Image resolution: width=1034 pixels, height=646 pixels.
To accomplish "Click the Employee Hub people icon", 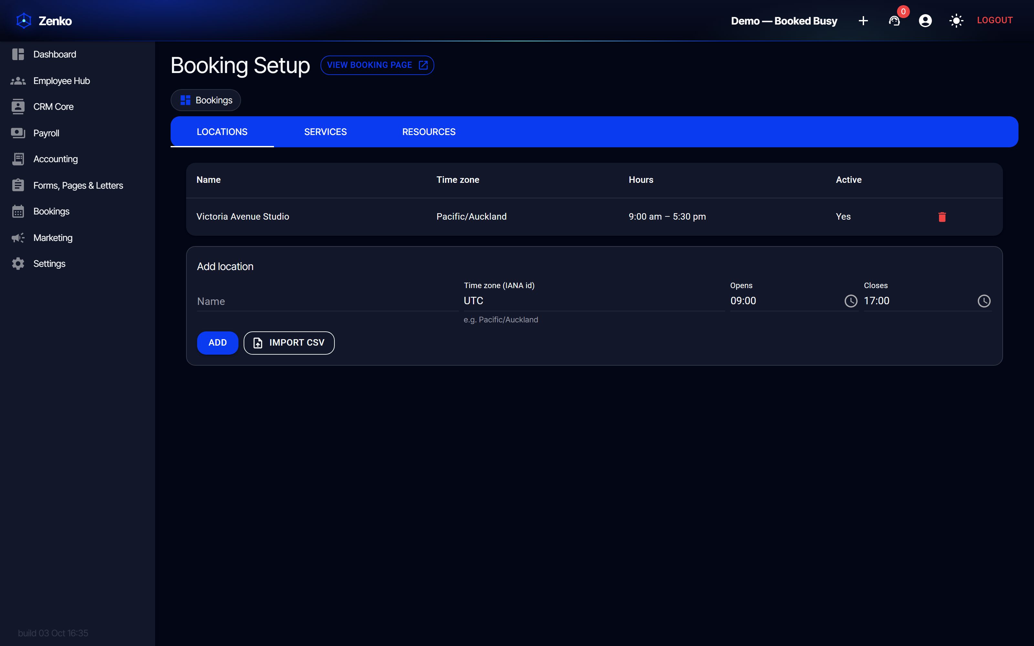I will (x=18, y=81).
